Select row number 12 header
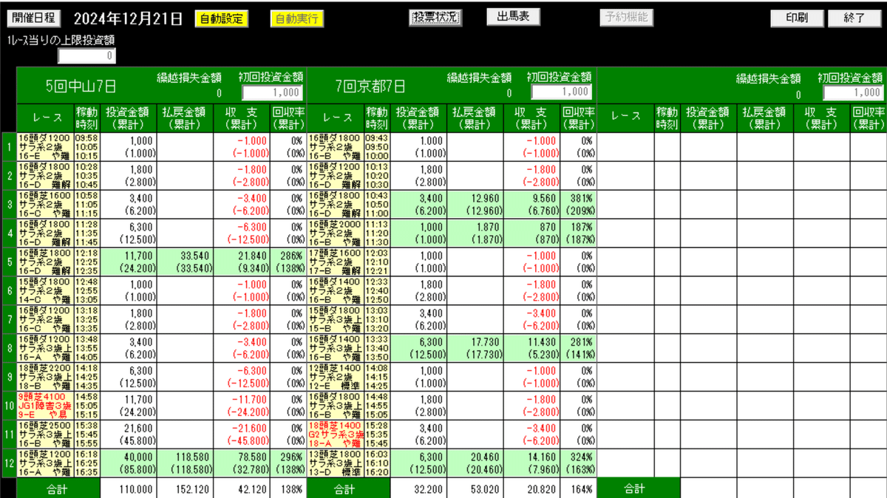This screenshot has height=498, width=887. (x=9, y=463)
